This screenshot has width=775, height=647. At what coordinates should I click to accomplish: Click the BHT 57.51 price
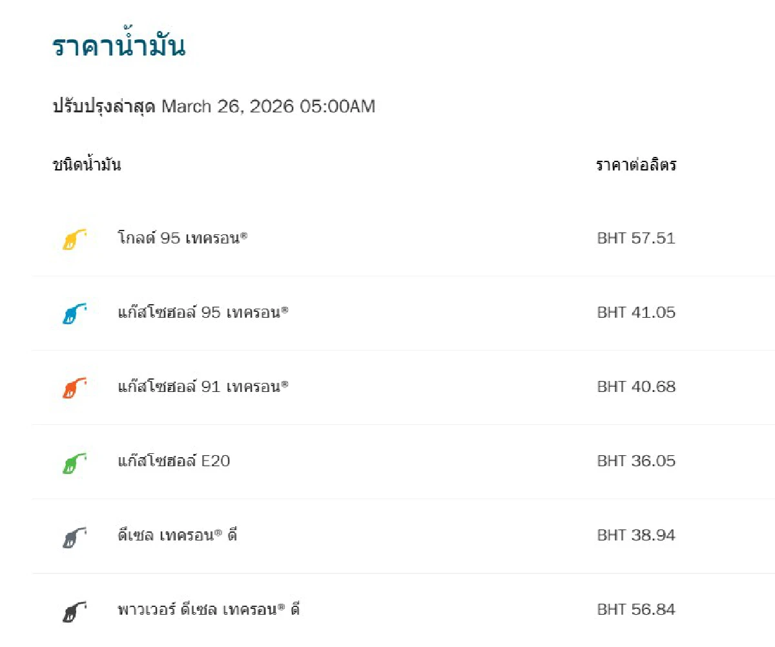click(636, 238)
